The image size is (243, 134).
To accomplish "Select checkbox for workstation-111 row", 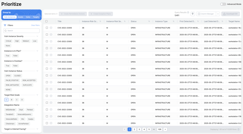I will 47,35.
